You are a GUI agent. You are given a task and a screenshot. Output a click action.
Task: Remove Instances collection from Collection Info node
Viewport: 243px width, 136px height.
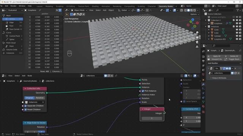click(x=43, y=102)
